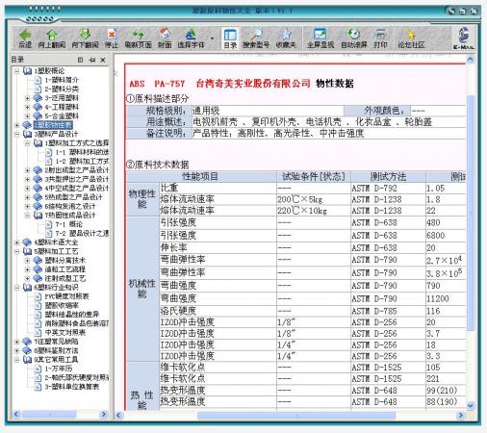Click the 造粒工艺流程 book icon
This screenshot has width=487, height=433.
[38, 269]
